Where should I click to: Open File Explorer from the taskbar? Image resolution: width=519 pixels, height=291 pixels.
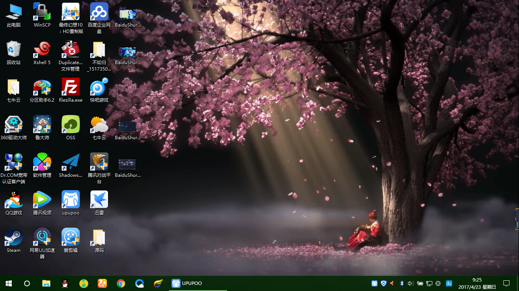[46, 283]
